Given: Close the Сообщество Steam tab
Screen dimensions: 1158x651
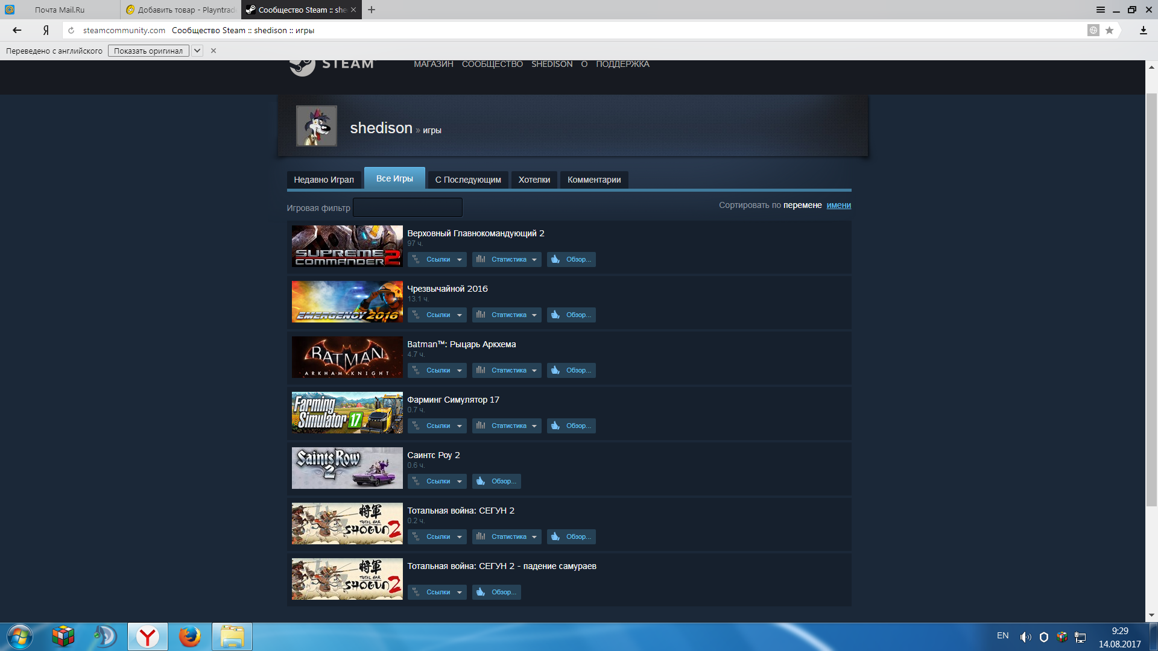Looking at the screenshot, I should pos(353,10).
